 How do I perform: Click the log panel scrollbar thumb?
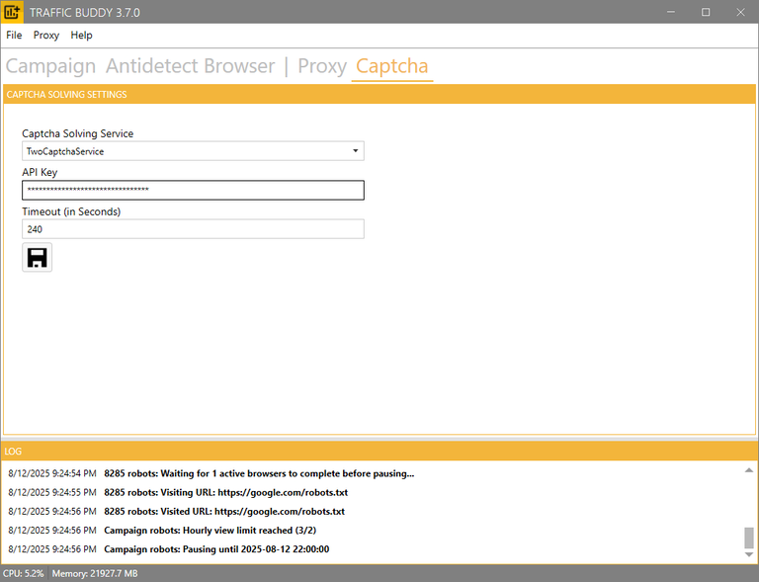click(748, 538)
